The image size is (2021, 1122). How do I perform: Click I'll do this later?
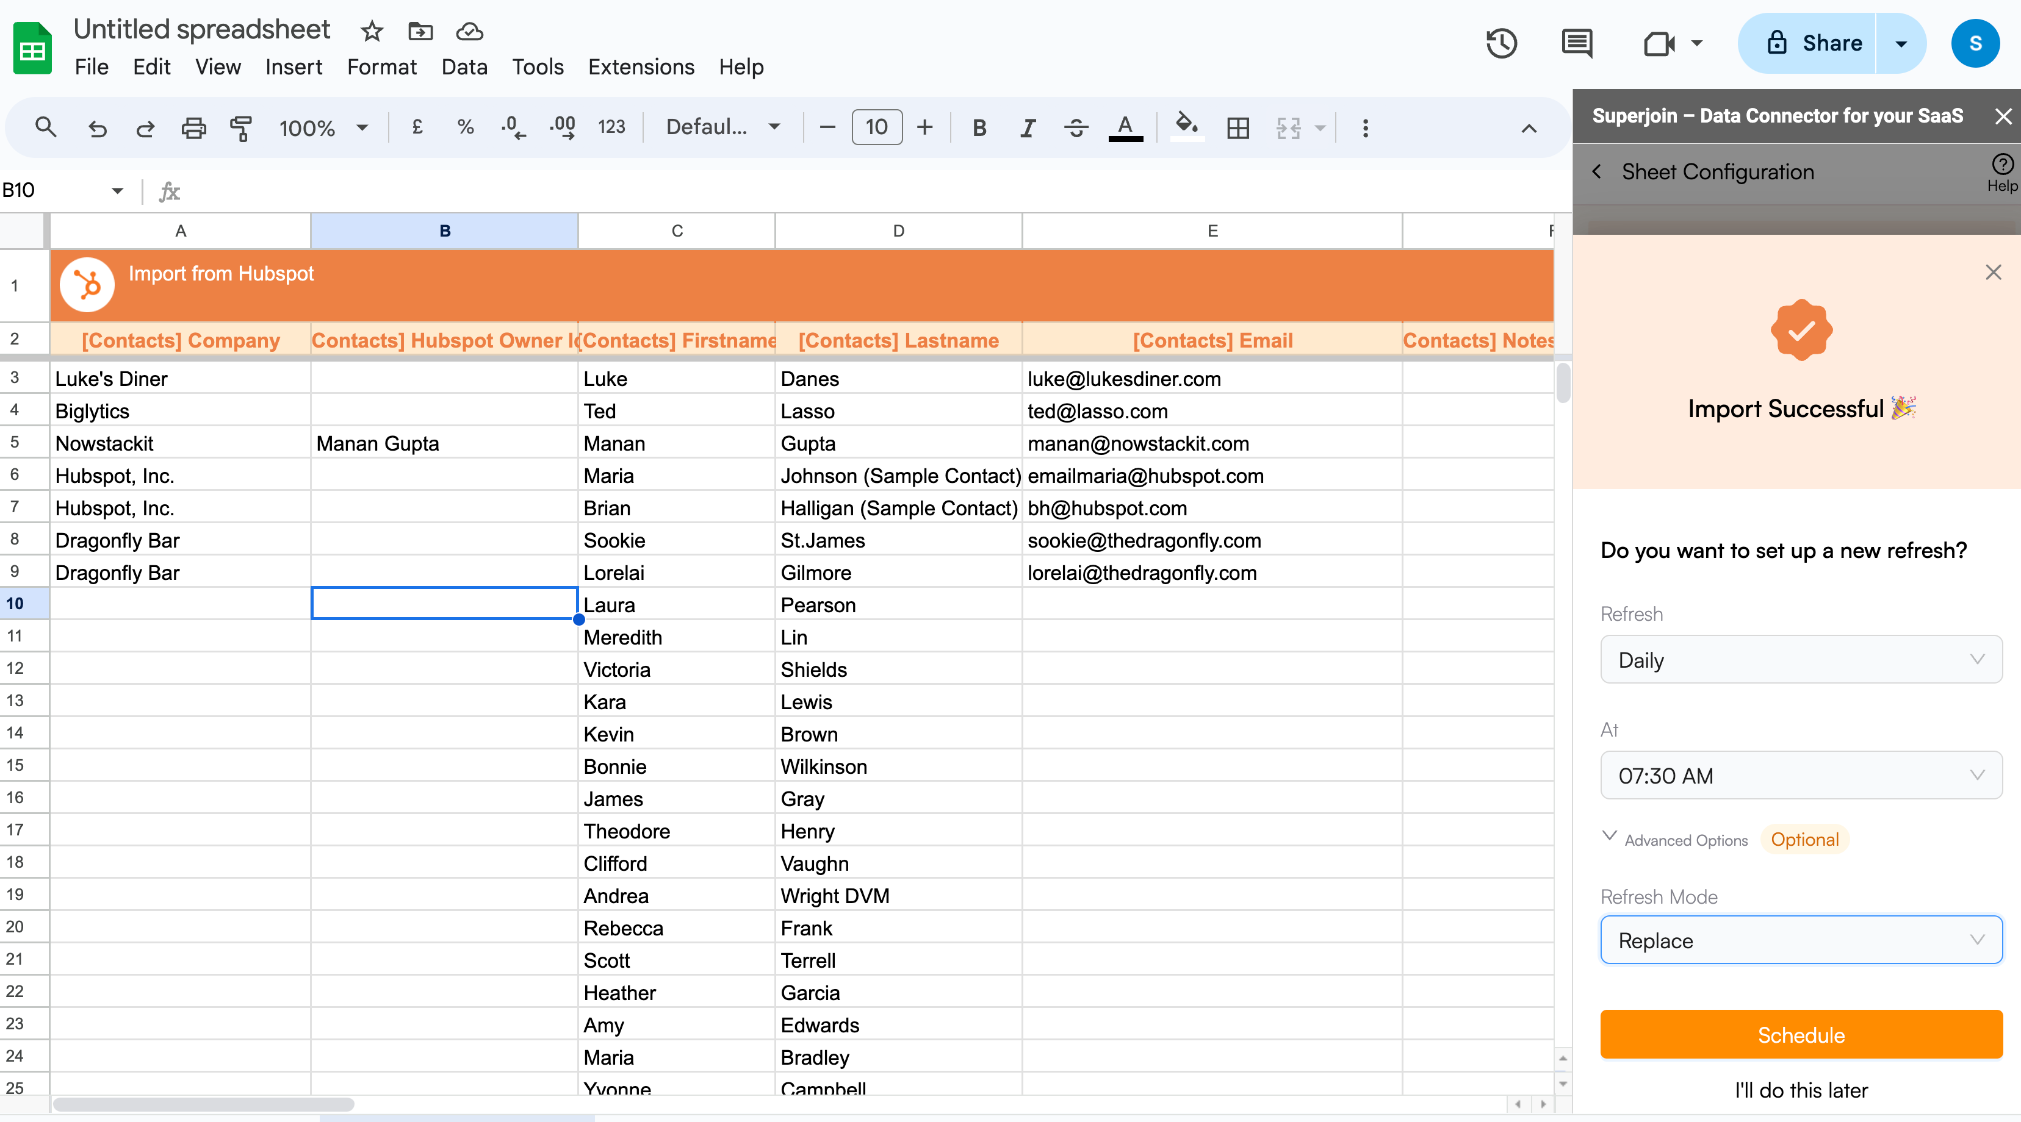coord(1801,1090)
